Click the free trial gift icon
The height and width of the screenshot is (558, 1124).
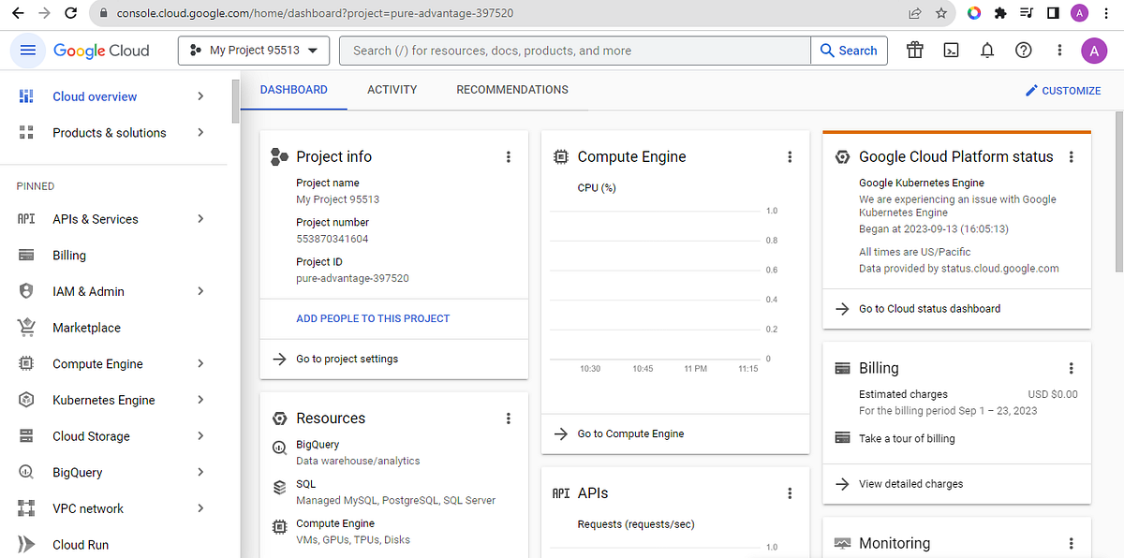[x=914, y=50]
